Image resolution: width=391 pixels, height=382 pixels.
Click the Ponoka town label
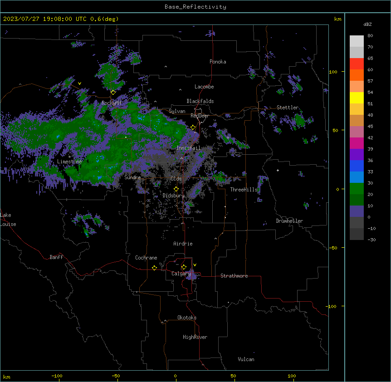coord(218,62)
